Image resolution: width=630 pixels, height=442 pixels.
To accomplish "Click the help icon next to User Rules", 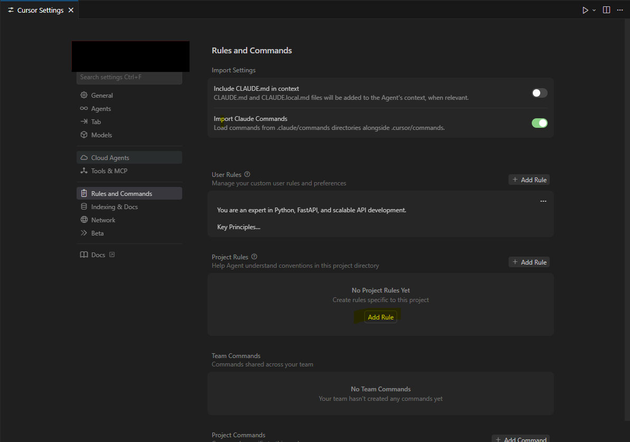I will tap(247, 174).
